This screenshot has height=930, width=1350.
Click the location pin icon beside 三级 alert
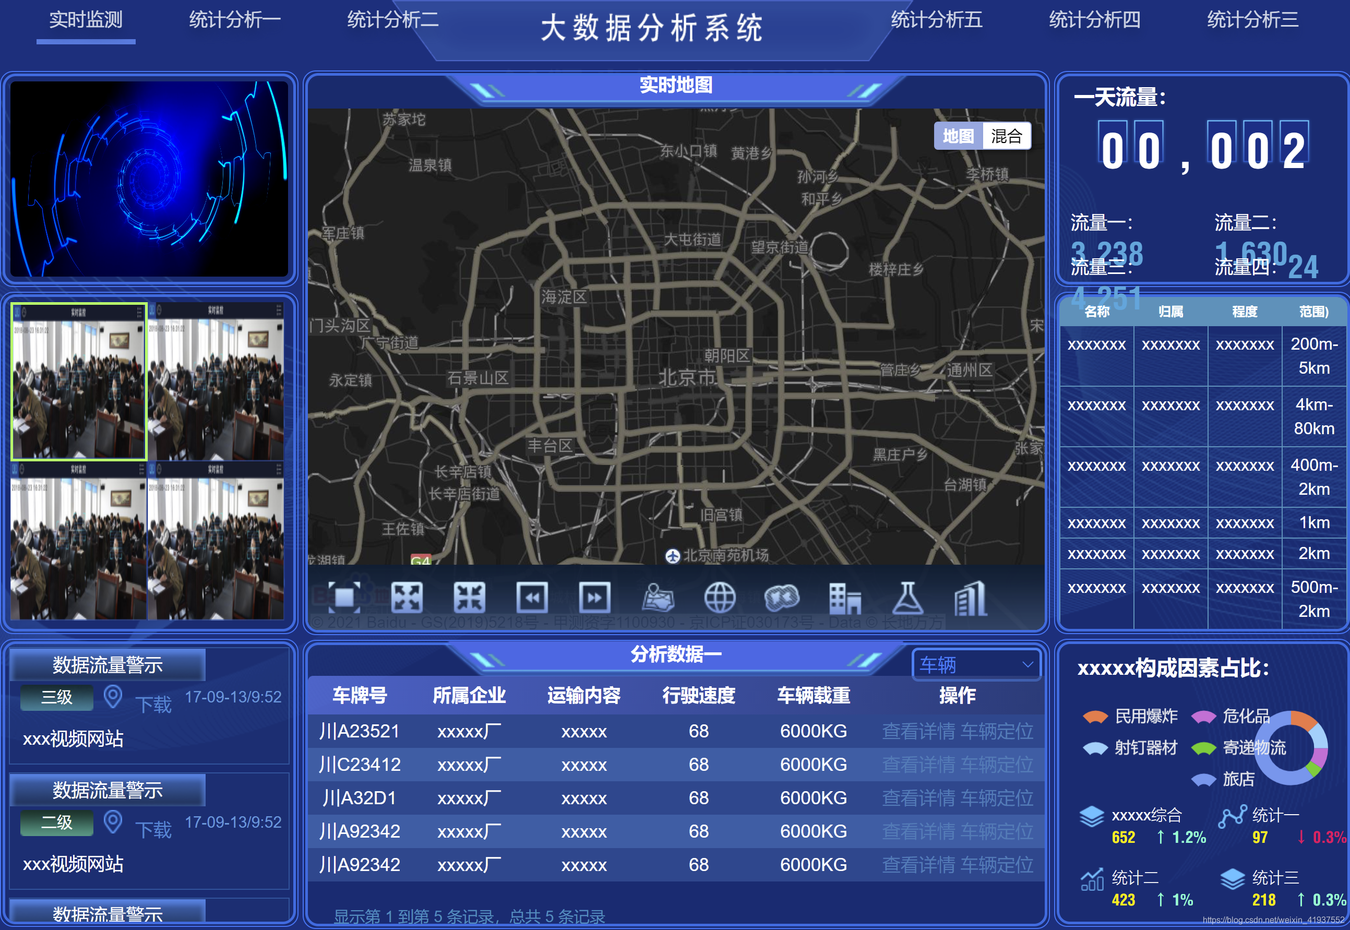click(x=112, y=696)
